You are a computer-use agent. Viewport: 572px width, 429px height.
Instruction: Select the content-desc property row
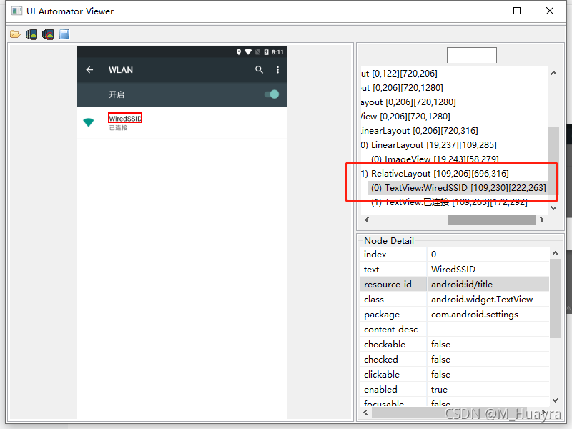point(454,330)
